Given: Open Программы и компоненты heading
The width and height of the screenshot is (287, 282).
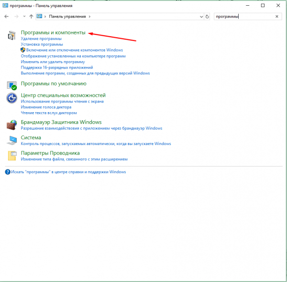Looking at the screenshot, I should click(53, 32).
